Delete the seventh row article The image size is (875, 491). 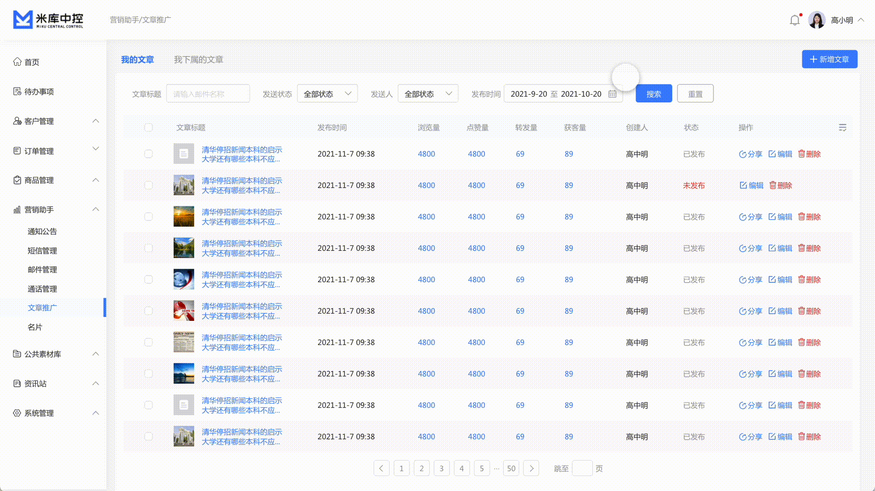[810, 343]
